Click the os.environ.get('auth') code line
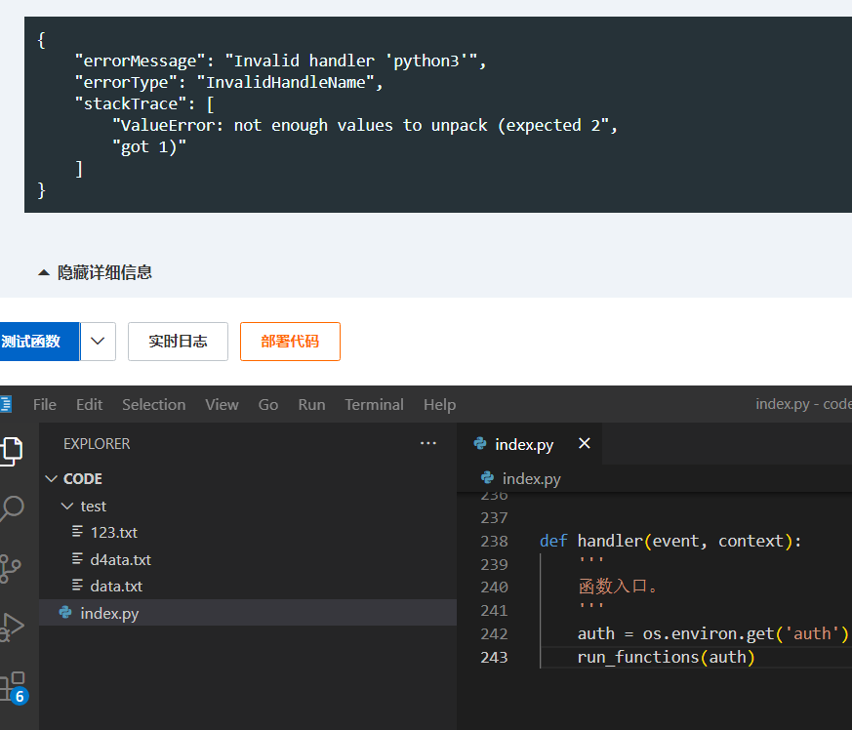The image size is (852, 730). tap(712, 633)
